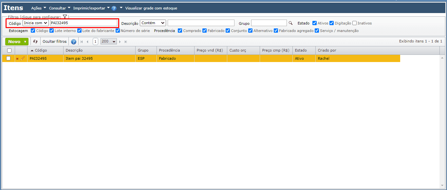Edit item PAI32495 with pencil icon
The image size is (447, 190).
(x=23, y=58)
